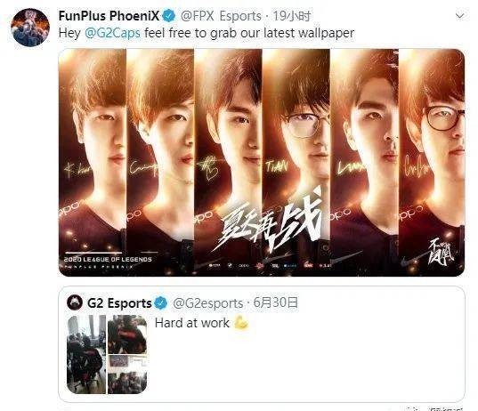Open the FunPlus PhoeniX display name
Screen dimensions: 478x411
(x=109, y=16)
